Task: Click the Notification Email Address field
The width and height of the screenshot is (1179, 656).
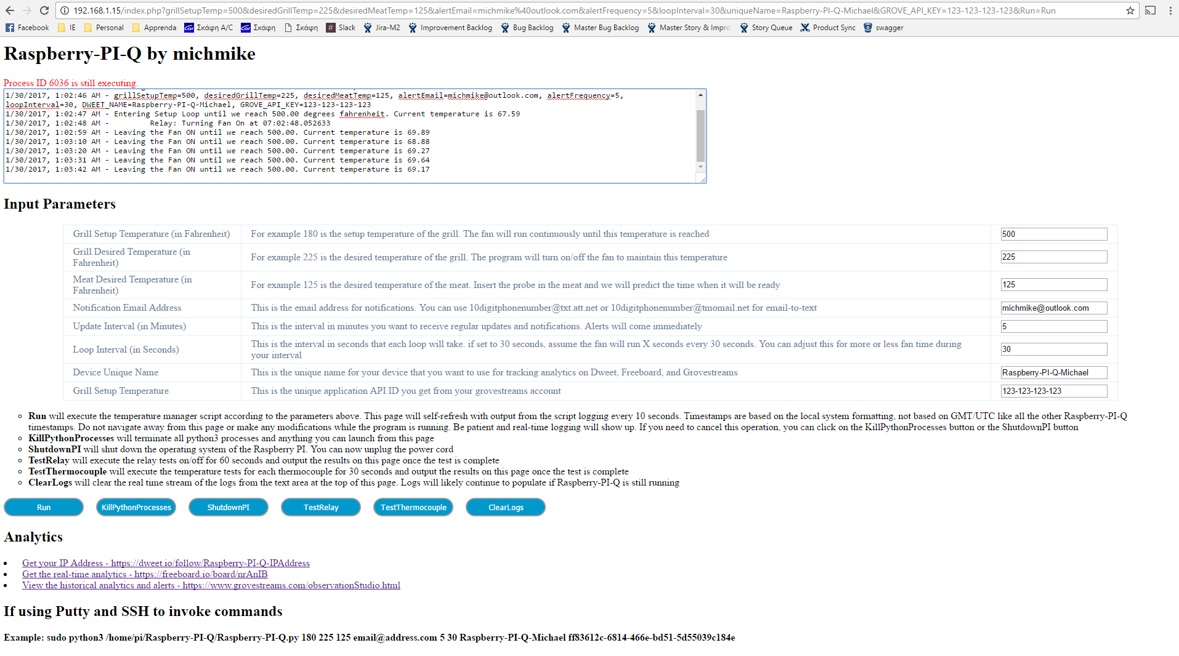Action: 1053,308
